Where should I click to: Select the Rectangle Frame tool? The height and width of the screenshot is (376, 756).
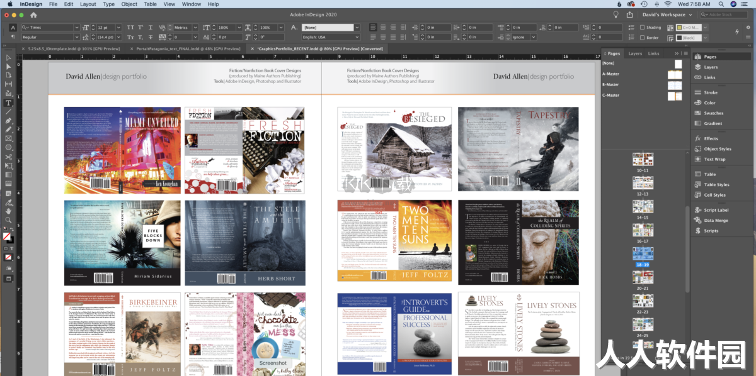tap(8, 138)
